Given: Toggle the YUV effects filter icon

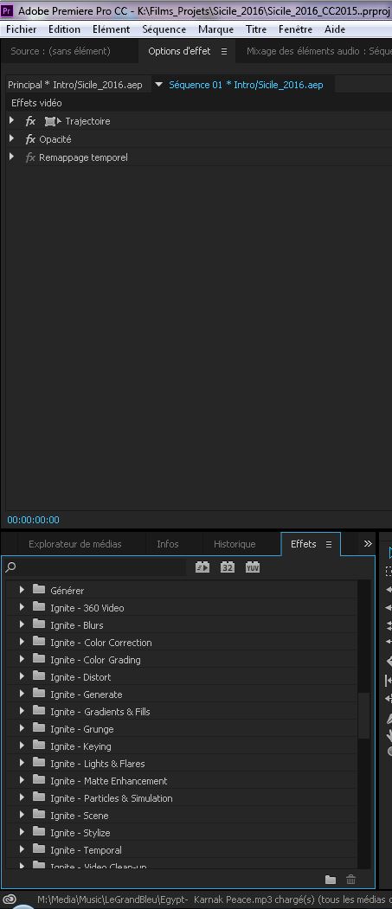Looking at the screenshot, I should [x=253, y=567].
